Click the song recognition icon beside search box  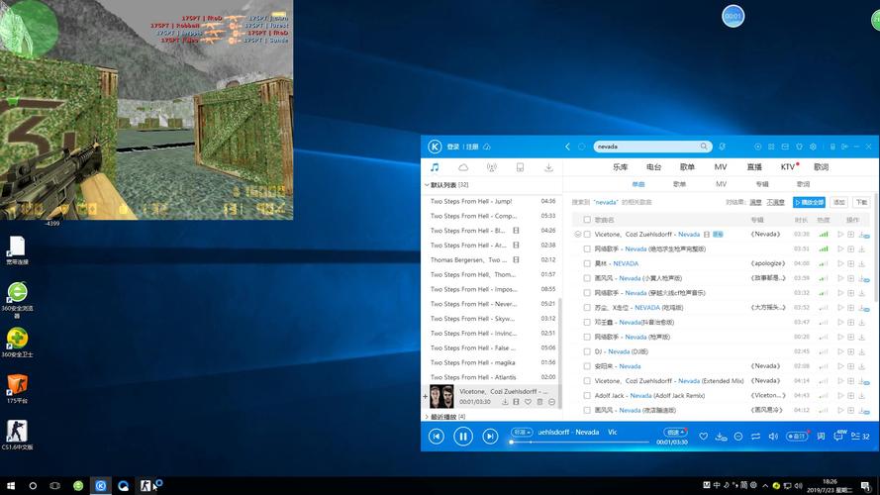(723, 147)
